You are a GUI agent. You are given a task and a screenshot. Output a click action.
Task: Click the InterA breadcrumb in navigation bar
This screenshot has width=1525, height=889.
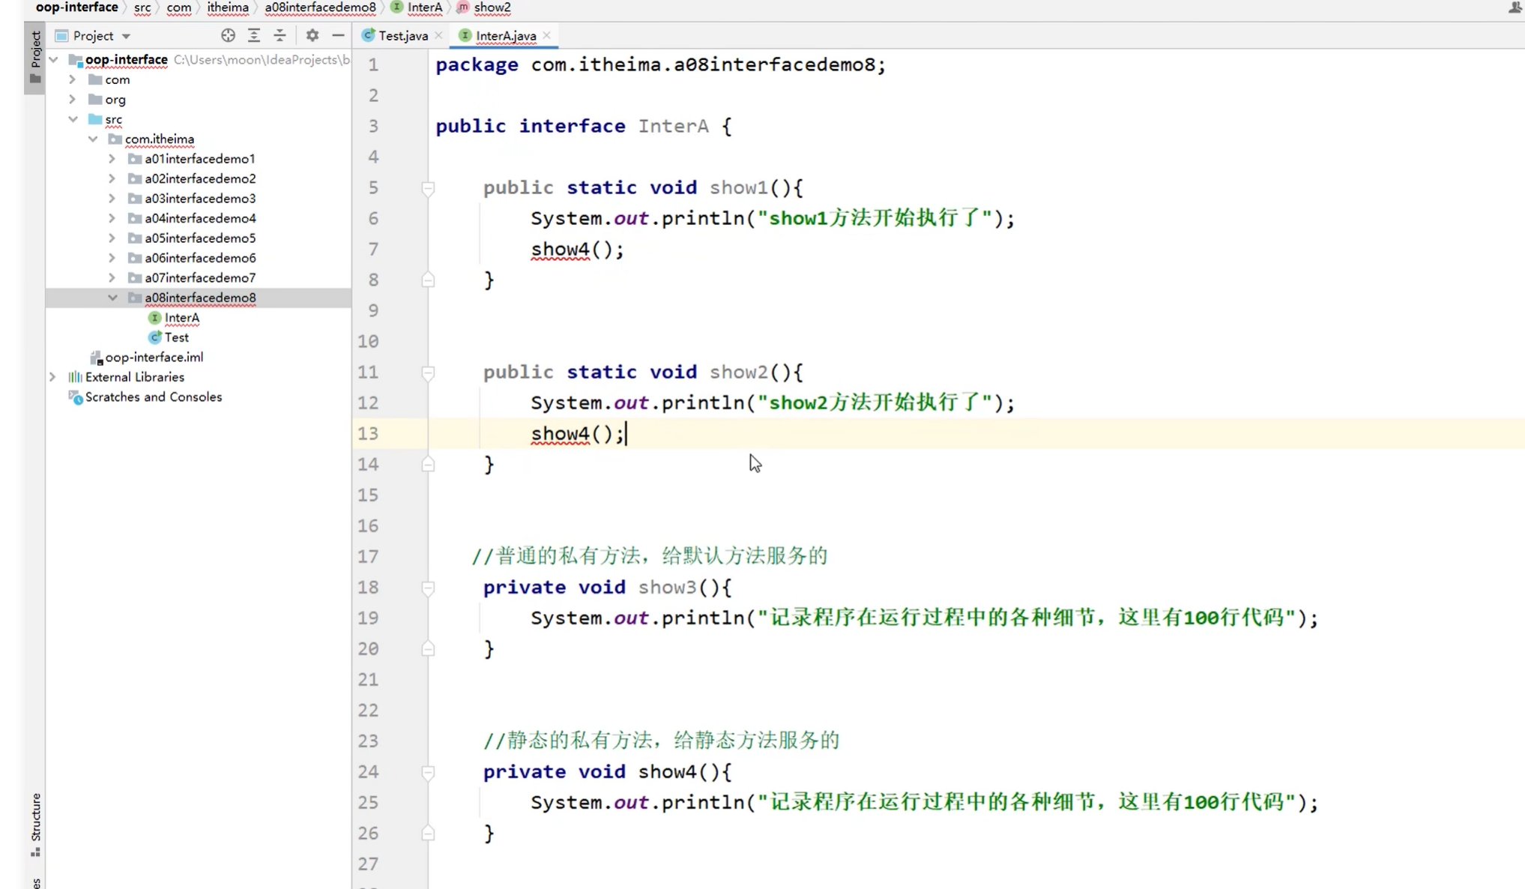click(424, 7)
